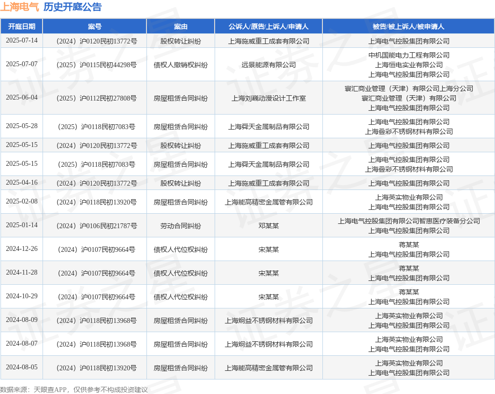
Task: Click 上海能高精密金属管有限公司 in the 2025-02-08 row
Action: pyautogui.click(x=268, y=202)
